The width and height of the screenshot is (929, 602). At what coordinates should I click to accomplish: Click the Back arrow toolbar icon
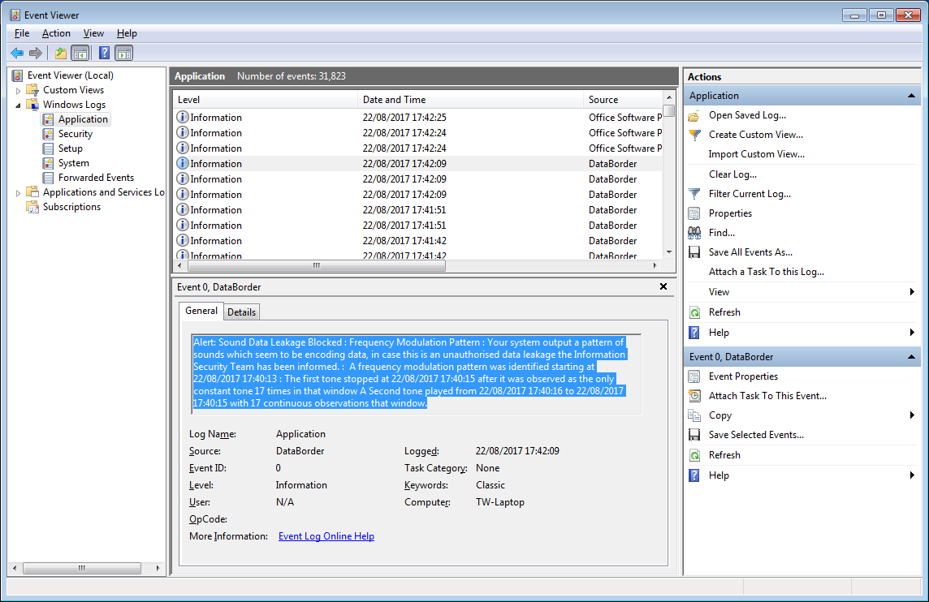click(17, 54)
